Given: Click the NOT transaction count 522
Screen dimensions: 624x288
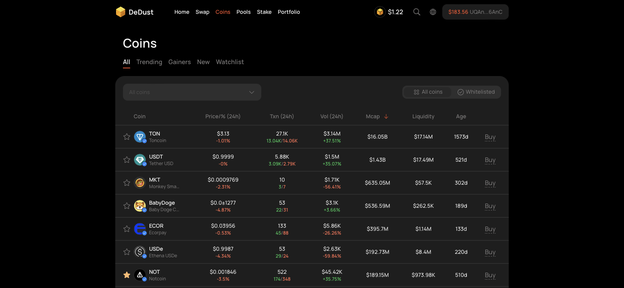Looking at the screenshot, I should click(282, 272).
